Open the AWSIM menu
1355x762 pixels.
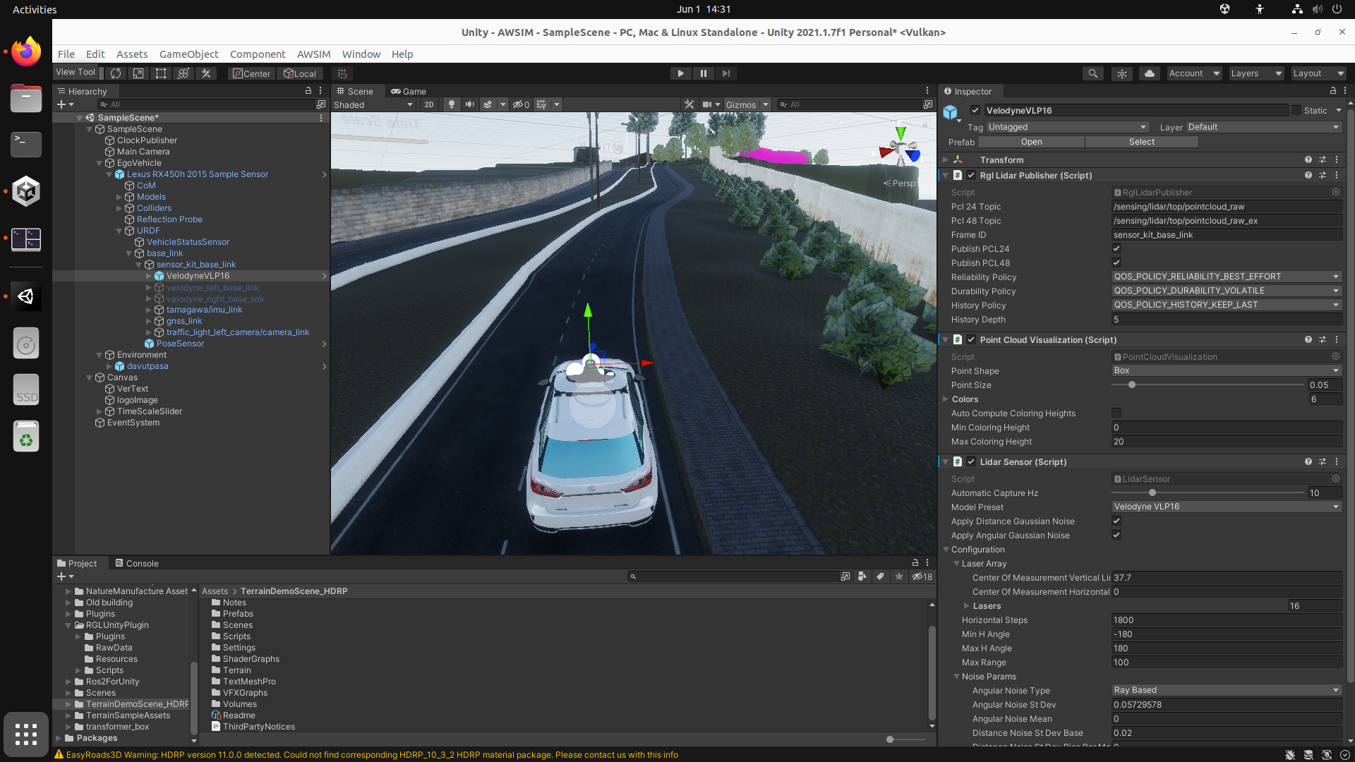coord(313,54)
